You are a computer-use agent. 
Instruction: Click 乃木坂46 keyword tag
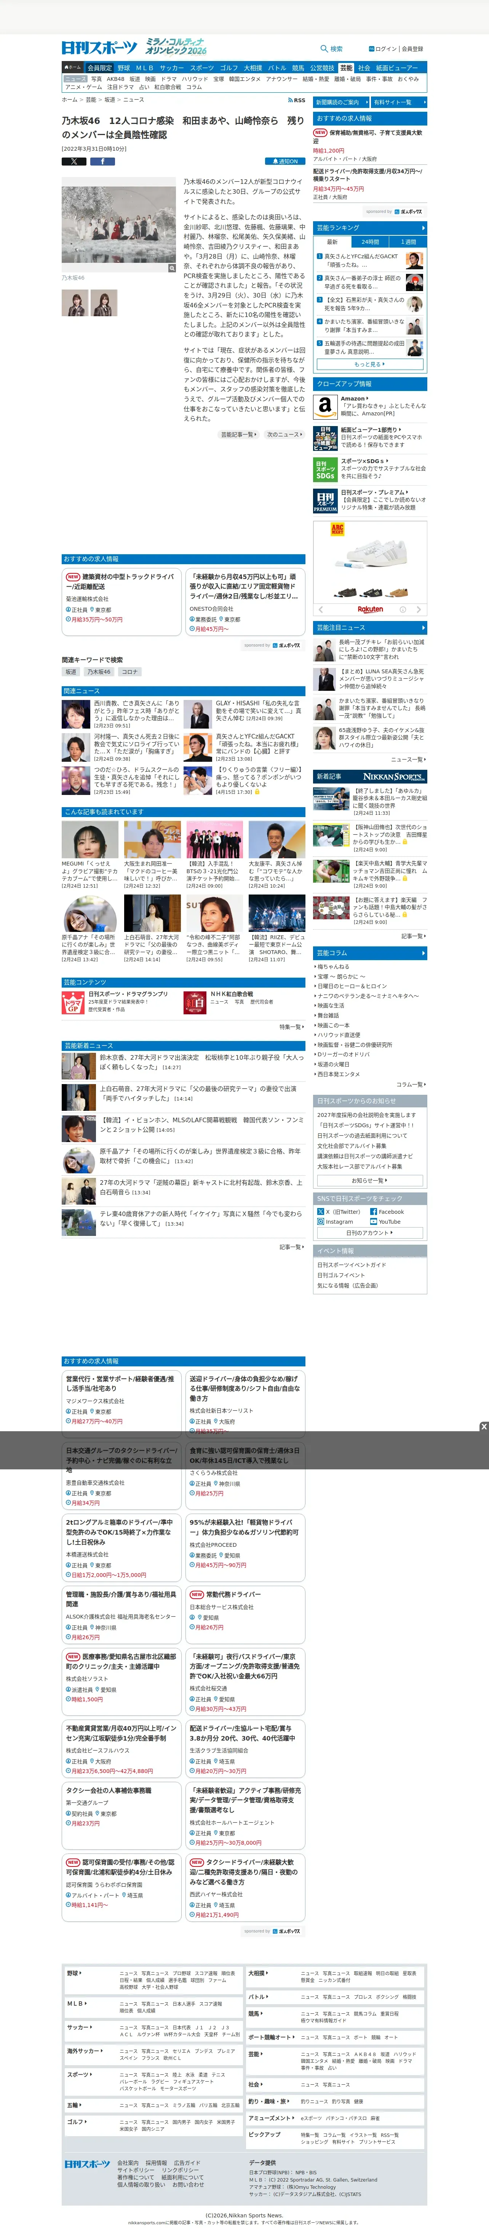coord(99,672)
